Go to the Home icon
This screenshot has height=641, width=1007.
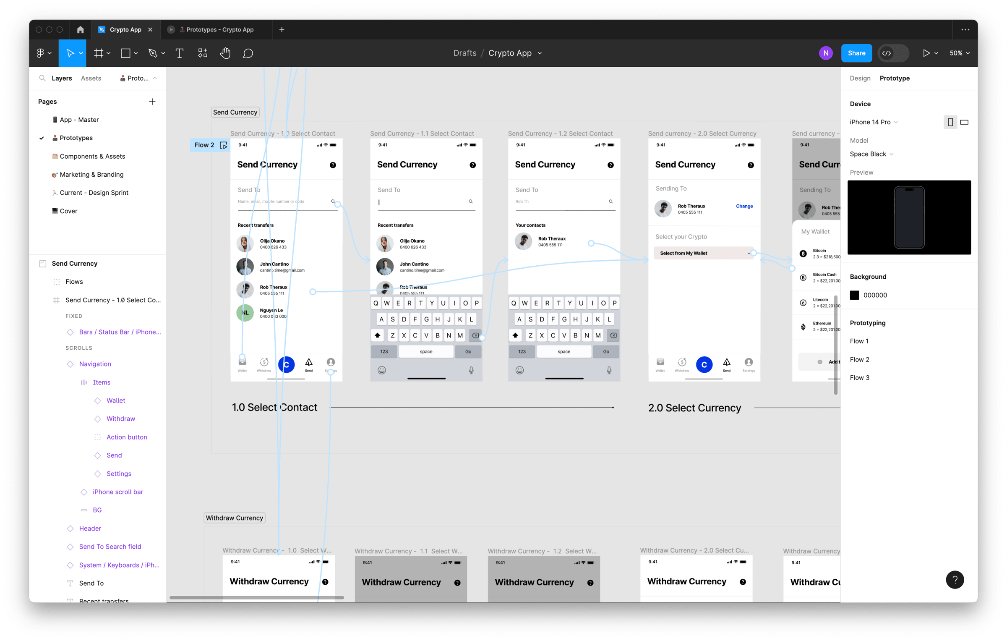point(81,29)
